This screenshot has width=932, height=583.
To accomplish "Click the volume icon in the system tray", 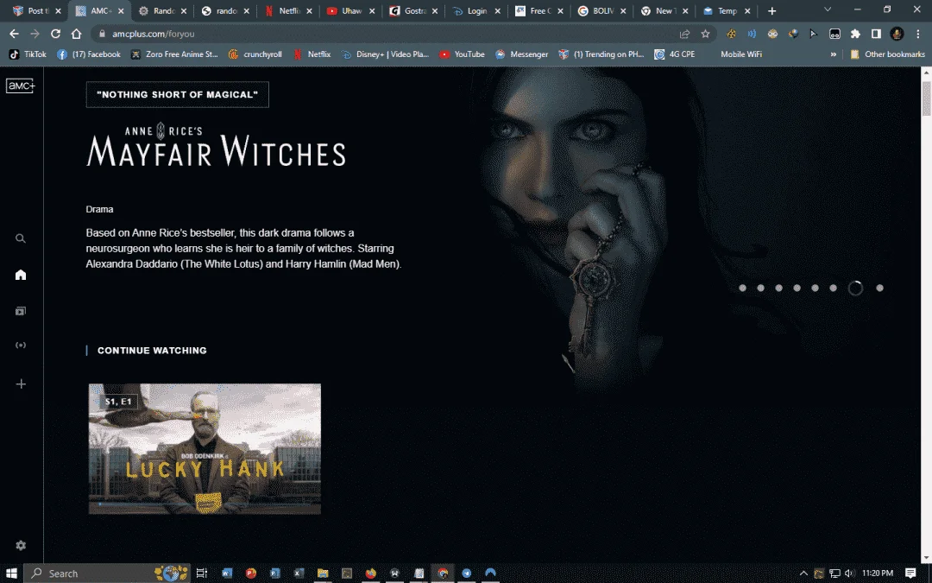I will 850,573.
